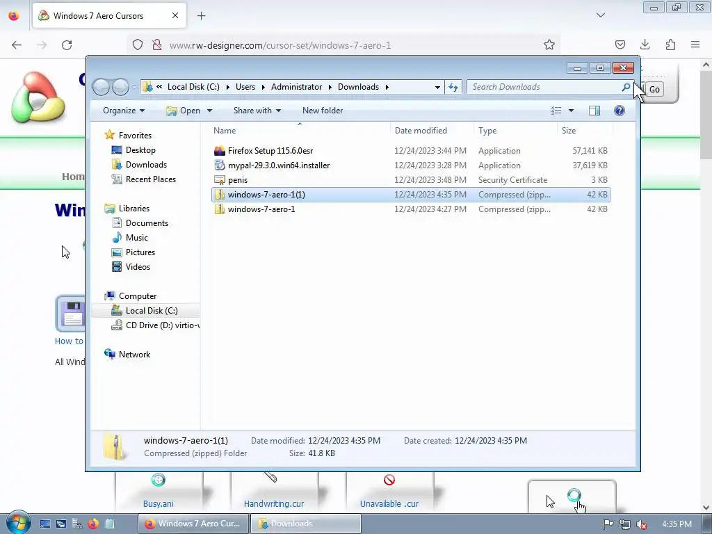Viewport: 712px width, 534px height.
Task: Click the Go button on the webpage
Action: coord(654,90)
